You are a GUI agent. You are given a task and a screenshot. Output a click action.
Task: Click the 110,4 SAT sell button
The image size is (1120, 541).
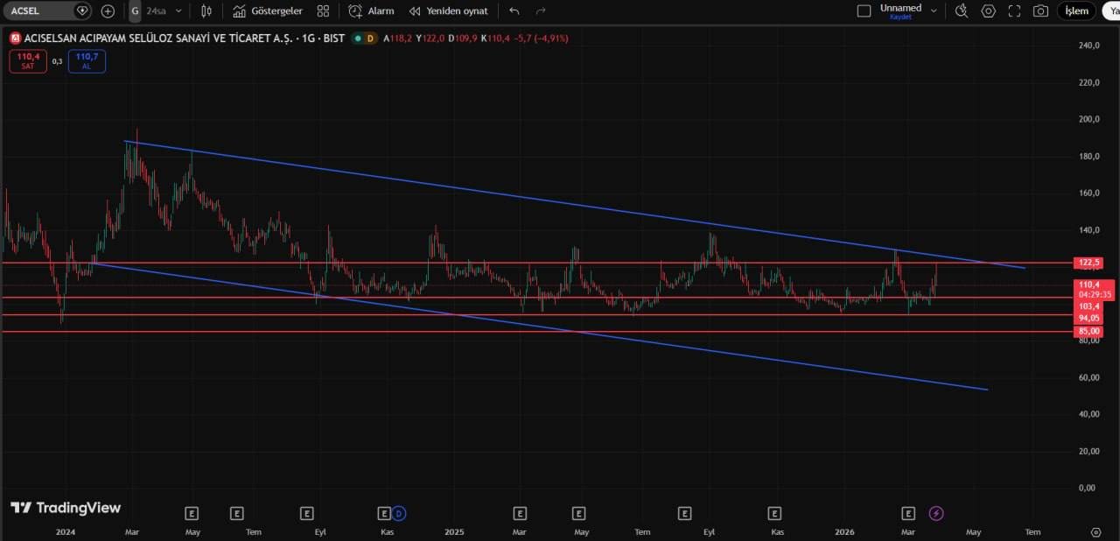[28, 61]
